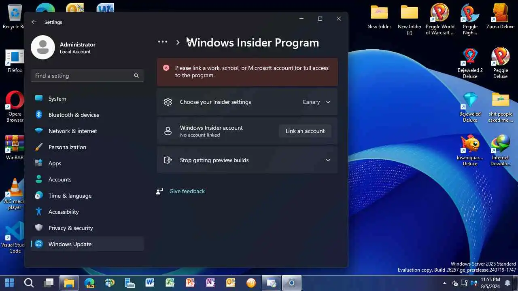Viewport: 518px width, 291px height.
Task: Select Peggle World of Warcraft shortcut
Action: 440,19
